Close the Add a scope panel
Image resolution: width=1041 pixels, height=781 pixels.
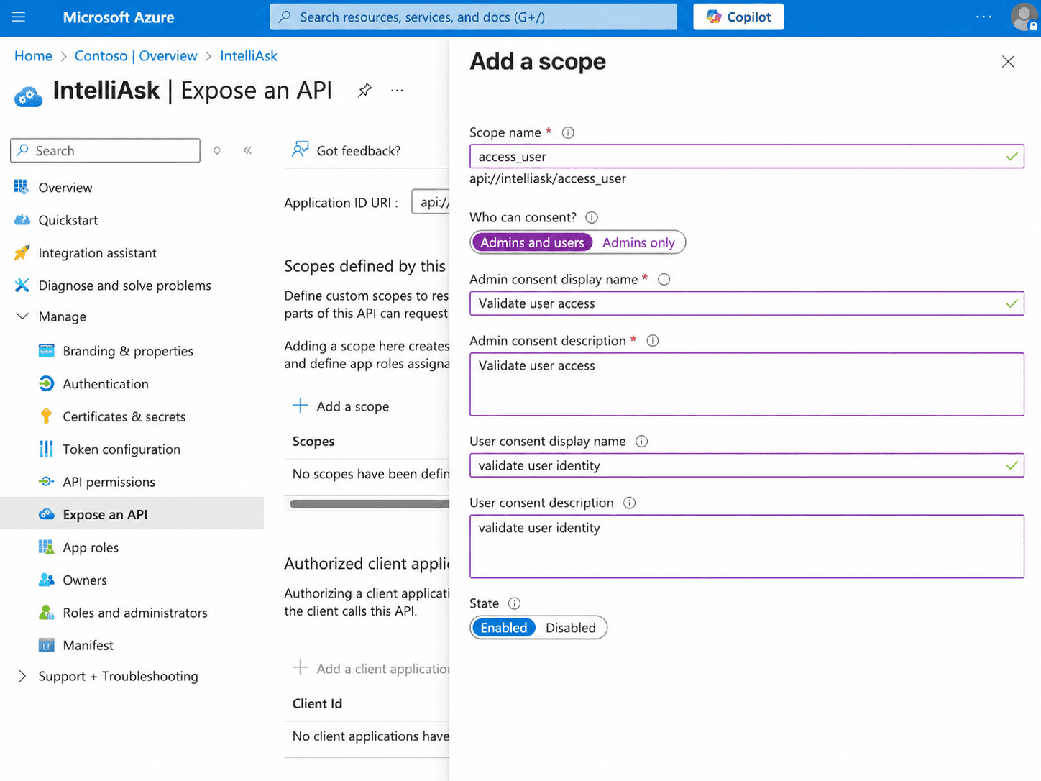pyautogui.click(x=1008, y=62)
